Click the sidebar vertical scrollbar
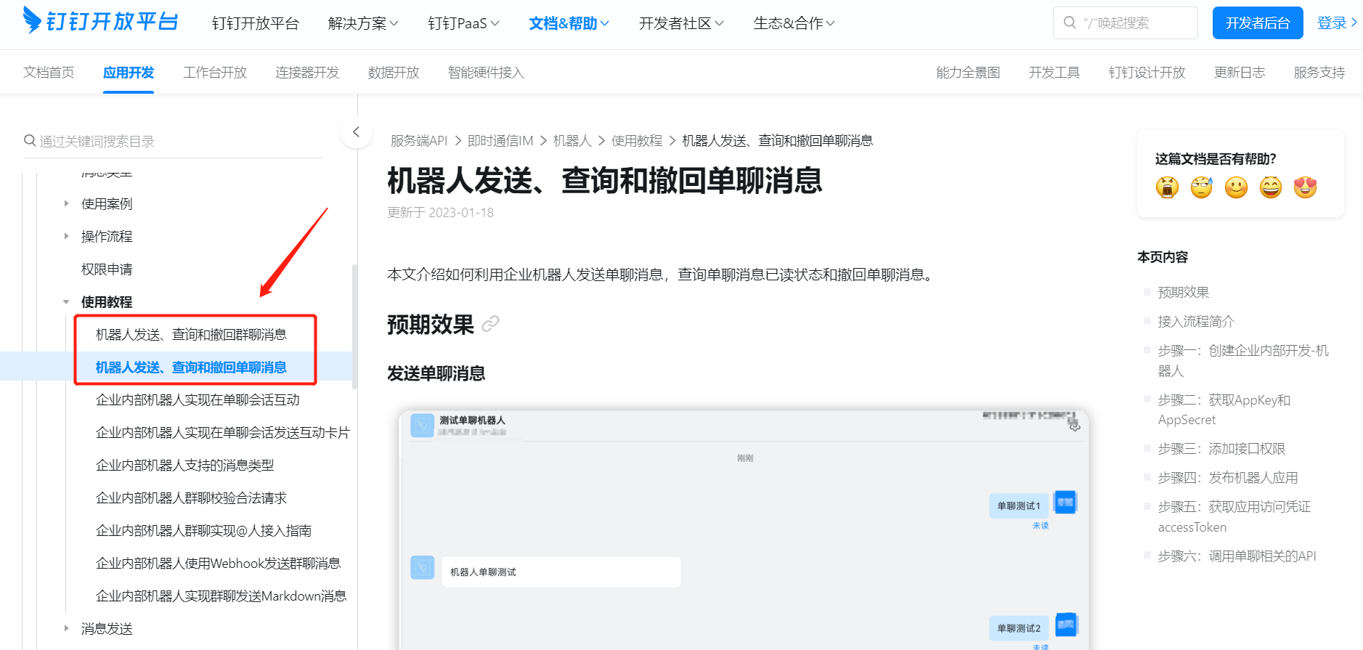This screenshot has width=1363, height=650. pyautogui.click(x=354, y=326)
